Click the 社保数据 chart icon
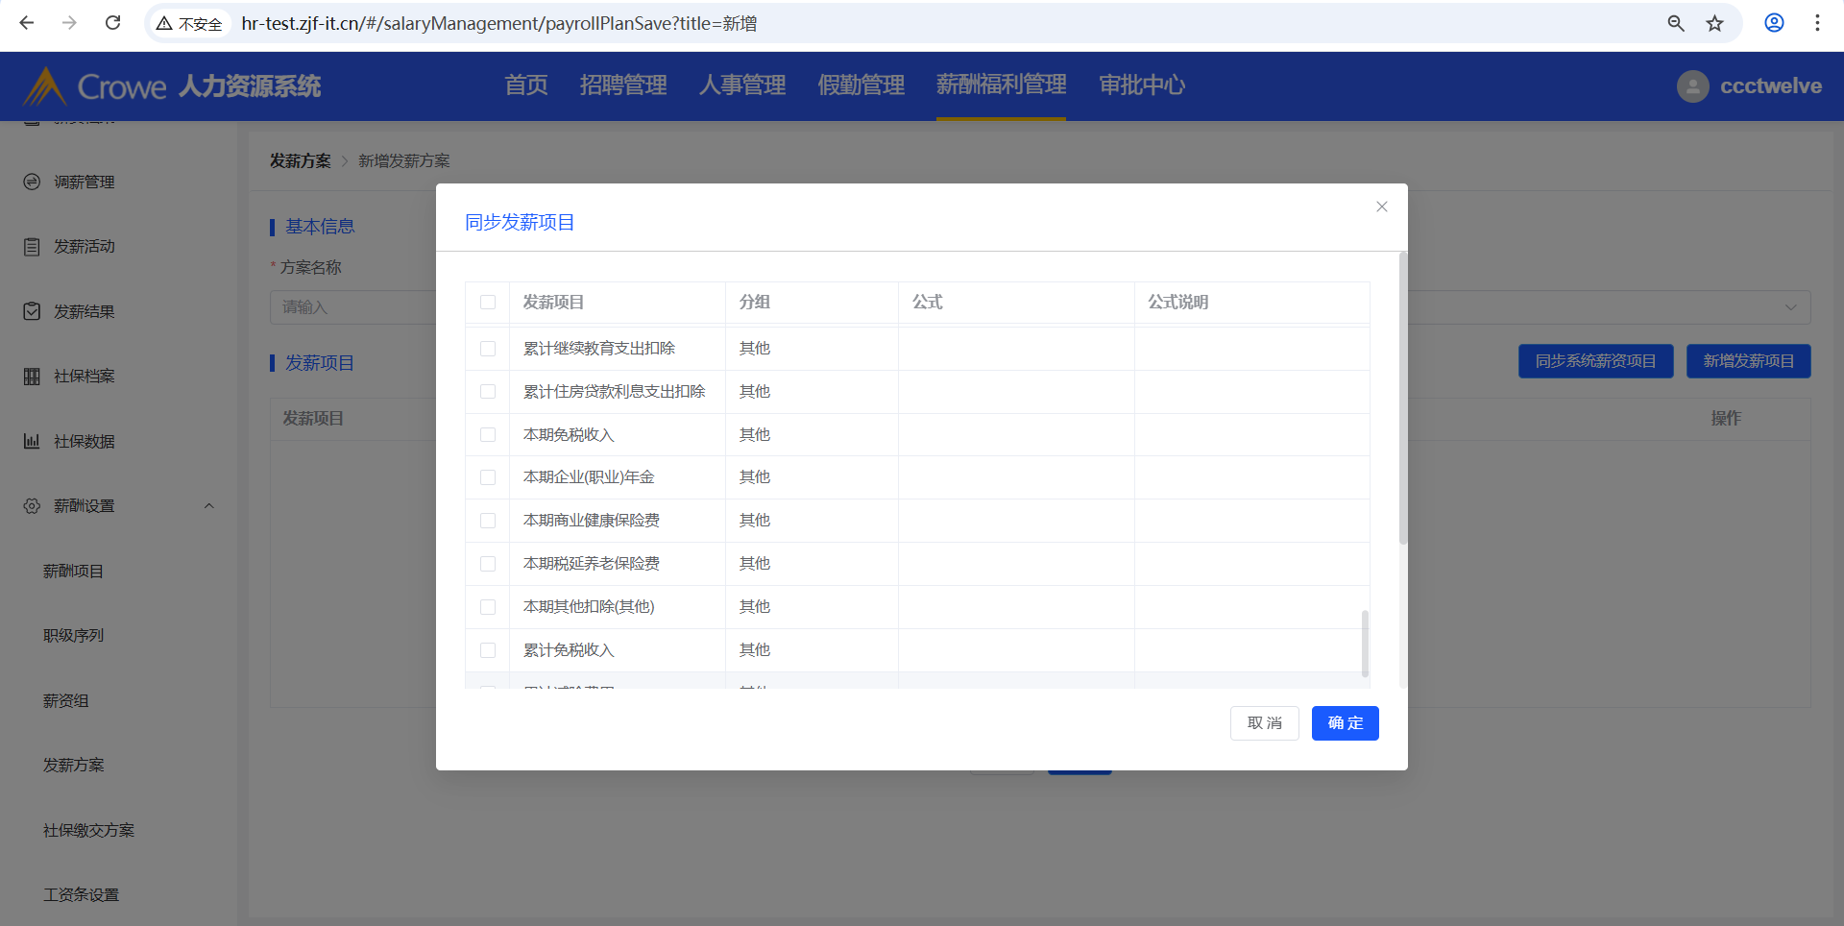 [32, 441]
